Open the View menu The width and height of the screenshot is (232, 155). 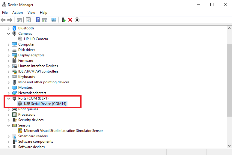pos(31,13)
